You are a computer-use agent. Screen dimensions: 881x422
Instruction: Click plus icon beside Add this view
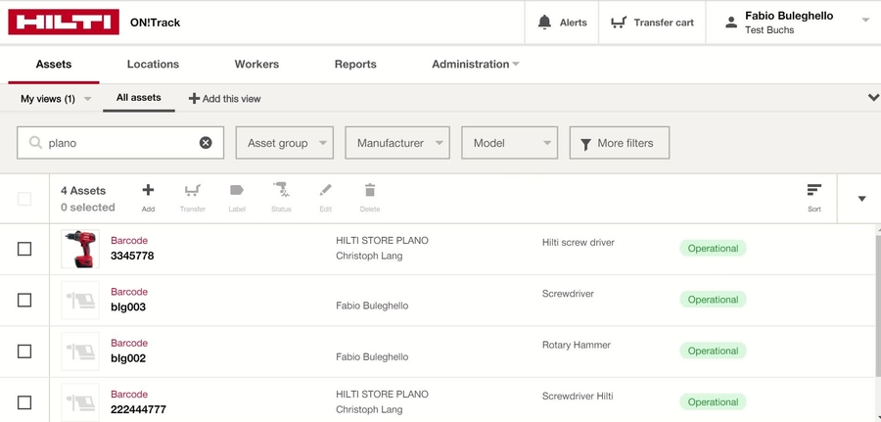click(194, 98)
